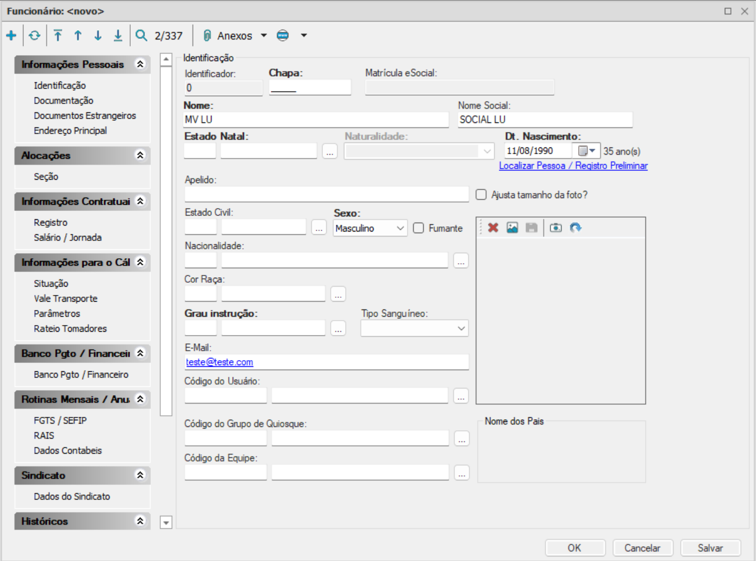The image size is (756, 561).
Task: Collapse the Informações Contratuais section
Action: click(x=140, y=201)
